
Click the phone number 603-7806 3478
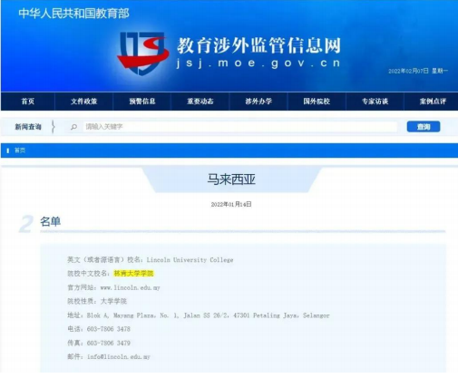109,329
